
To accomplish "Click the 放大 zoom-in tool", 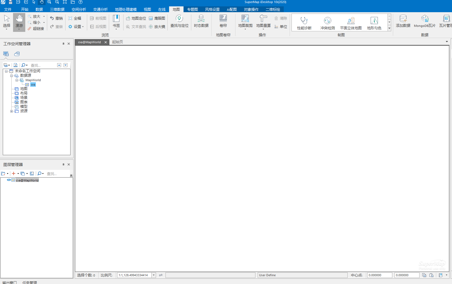I will (x=34, y=17).
